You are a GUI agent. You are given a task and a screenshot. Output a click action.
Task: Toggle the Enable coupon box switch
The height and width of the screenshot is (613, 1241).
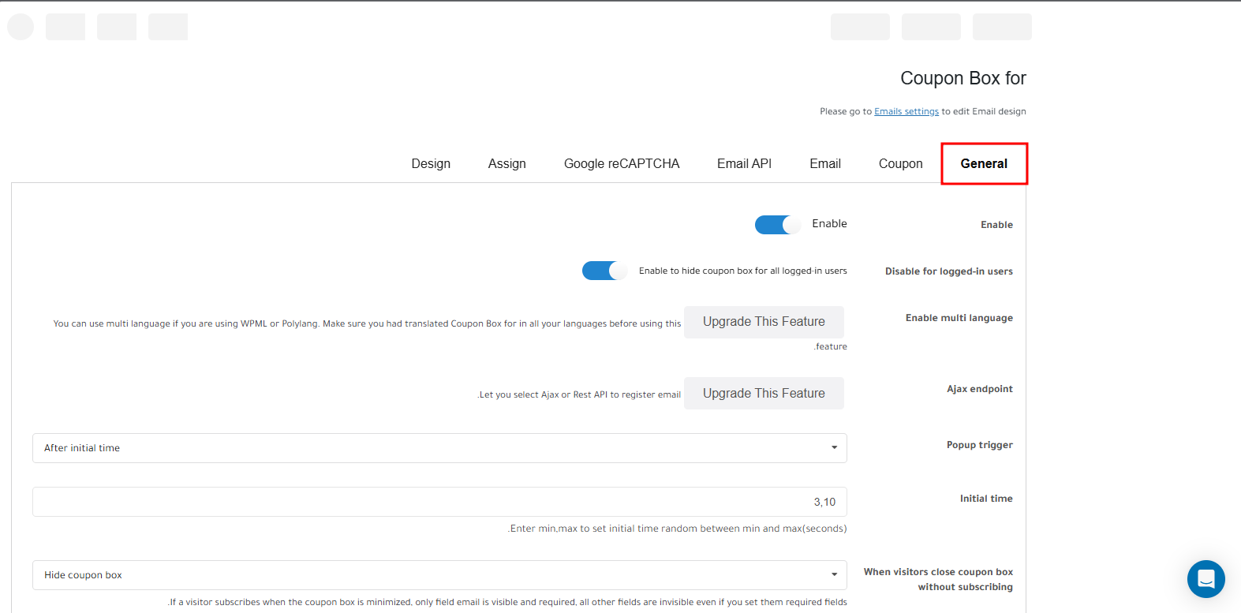click(x=777, y=225)
